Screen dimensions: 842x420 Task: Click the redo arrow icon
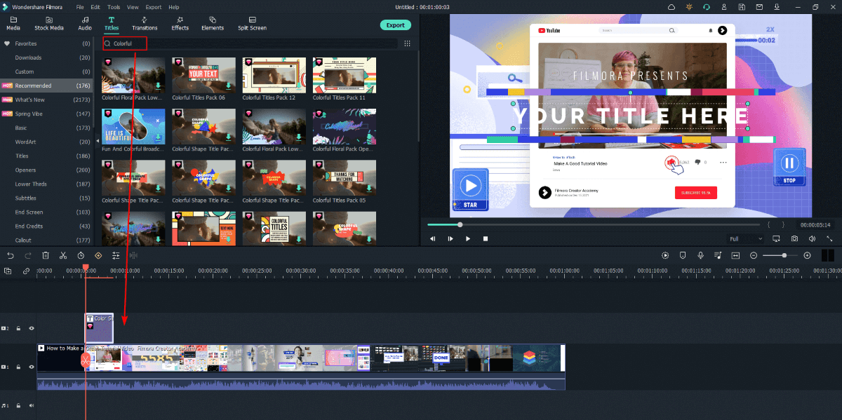(x=28, y=256)
